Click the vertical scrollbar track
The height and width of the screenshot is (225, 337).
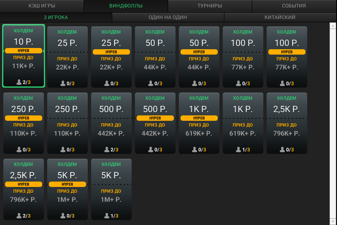coord(332,124)
